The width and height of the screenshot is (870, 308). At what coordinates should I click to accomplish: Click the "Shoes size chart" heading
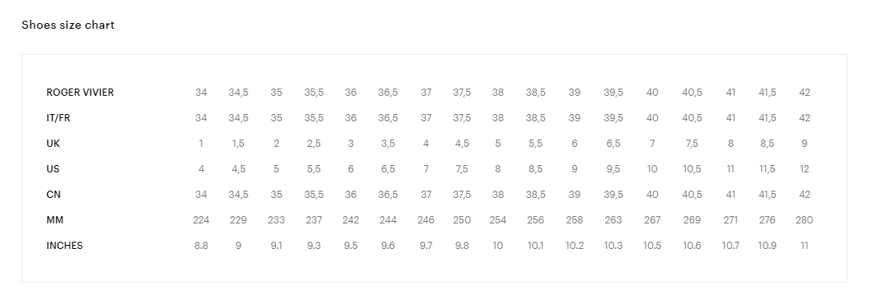click(x=68, y=25)
